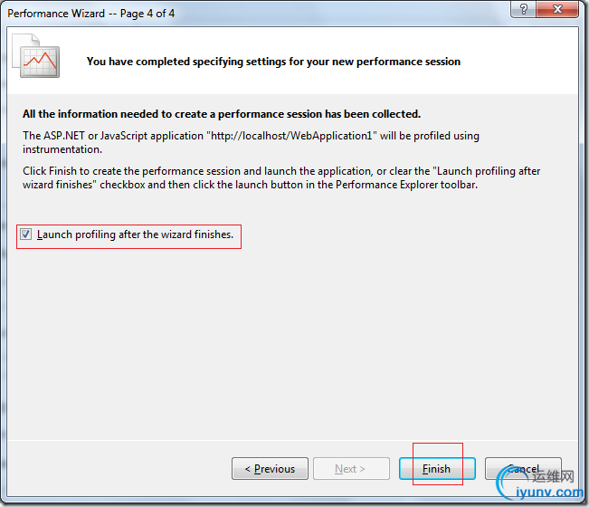
Task: Uncheck the Launch profiling checkbox box
Action: [x=27, y=234]
